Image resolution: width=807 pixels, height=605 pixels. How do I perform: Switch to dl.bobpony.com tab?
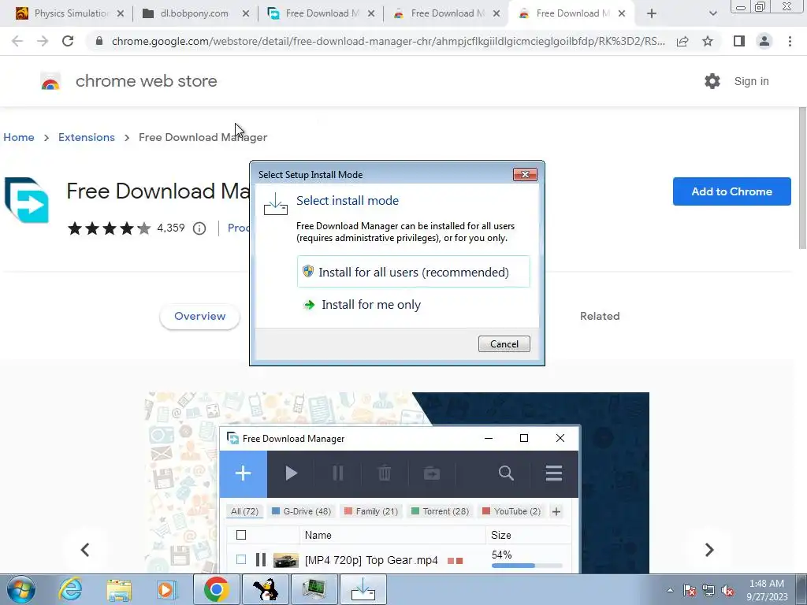coord(194,13)
